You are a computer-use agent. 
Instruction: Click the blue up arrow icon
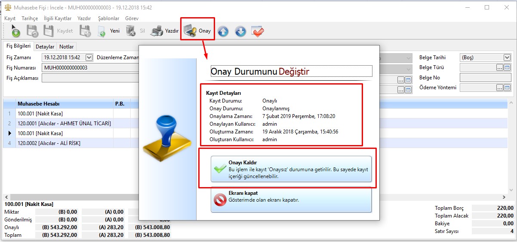click(x=223, y=31)
